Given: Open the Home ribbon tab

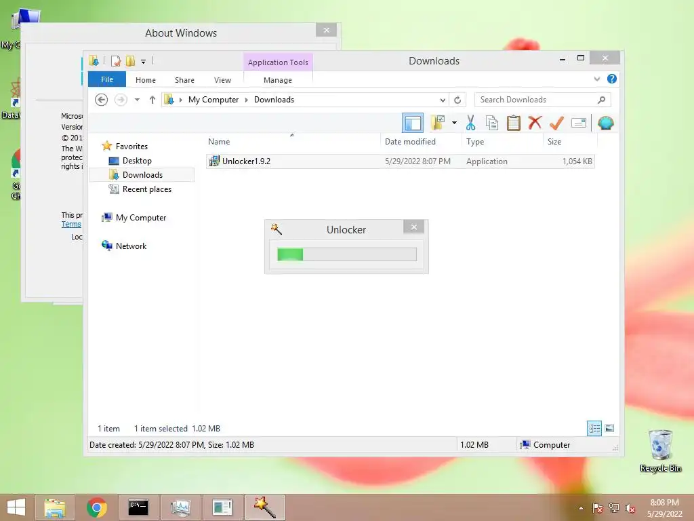Looking at the screenshot, I should tap(146, 80).
